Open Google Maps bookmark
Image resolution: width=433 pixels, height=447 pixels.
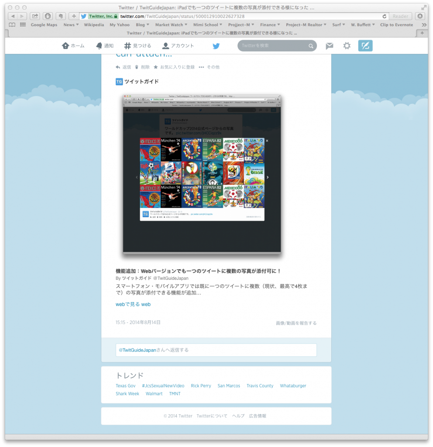(44, 25)
